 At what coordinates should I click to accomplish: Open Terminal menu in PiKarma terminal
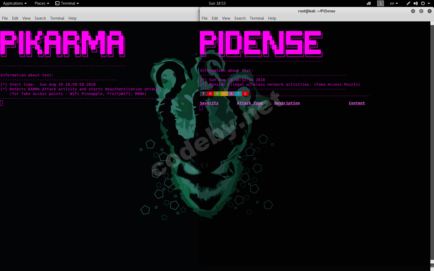(x=57, y=18)
